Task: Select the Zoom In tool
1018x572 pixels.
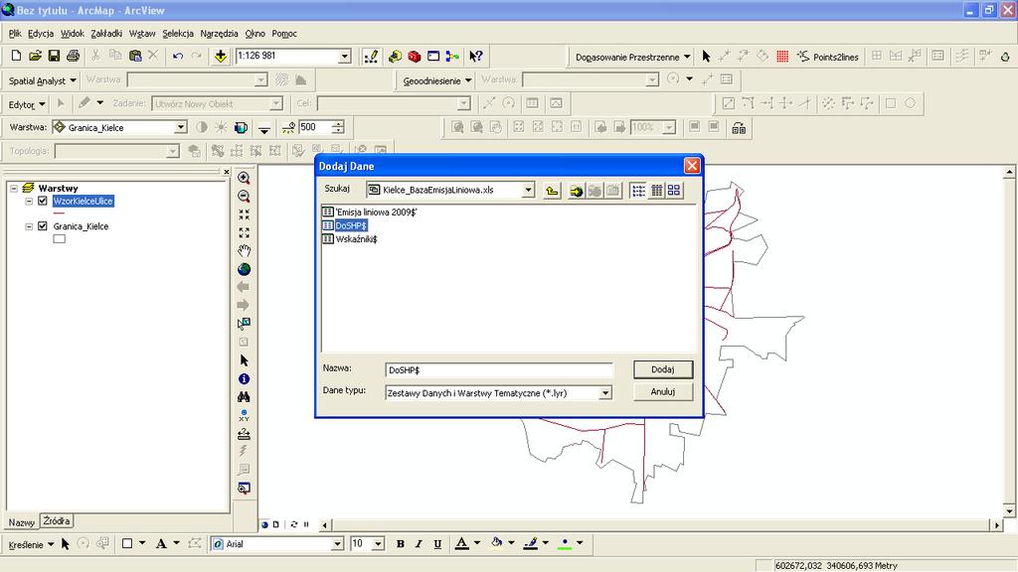Action: (245, 178)
